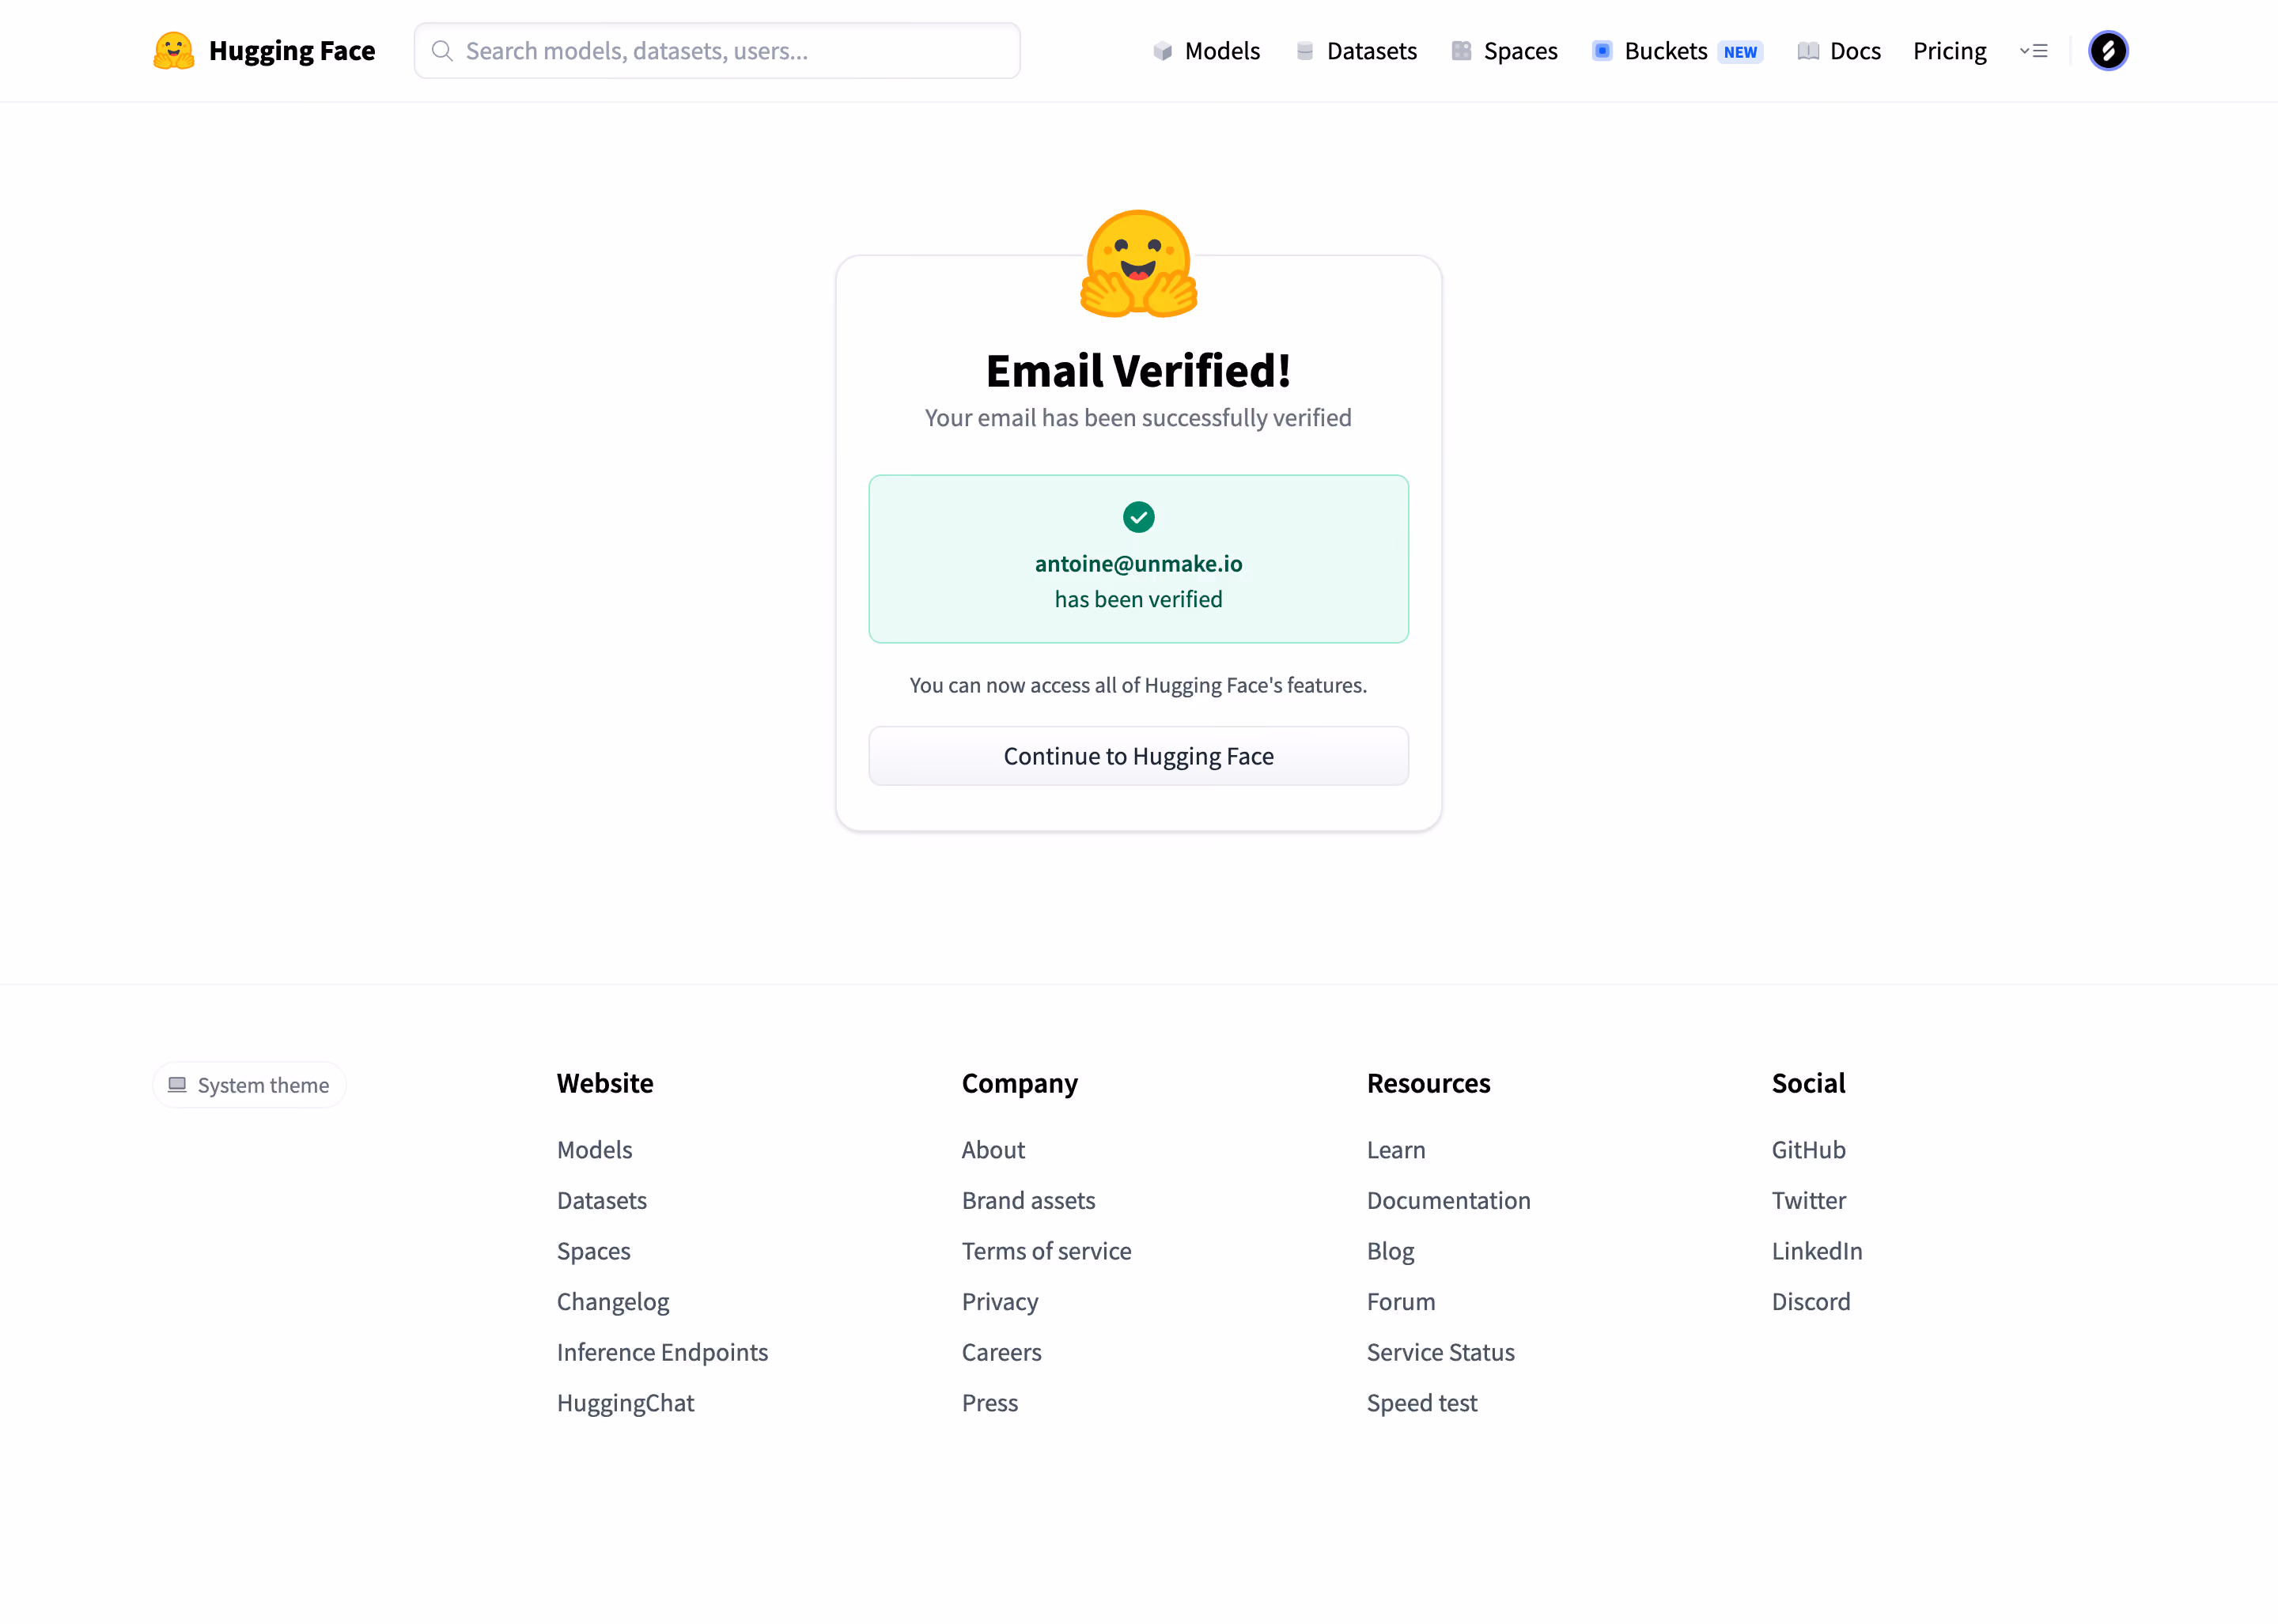This screenshot has width=2278, height=1624.
Task: Click the green verified checkmark icon
Action: (1138, 517)
